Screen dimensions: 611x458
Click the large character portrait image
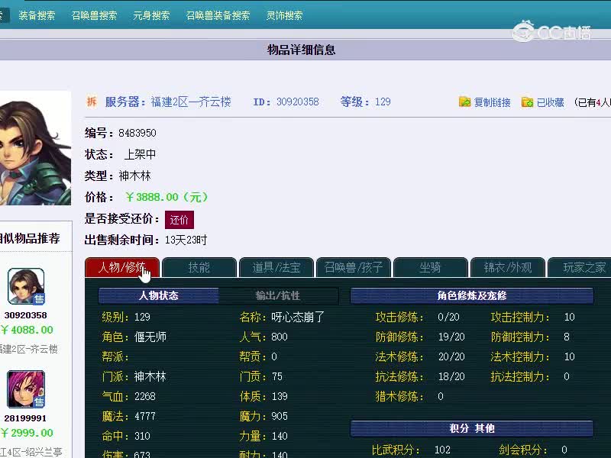tap(35, 148)
